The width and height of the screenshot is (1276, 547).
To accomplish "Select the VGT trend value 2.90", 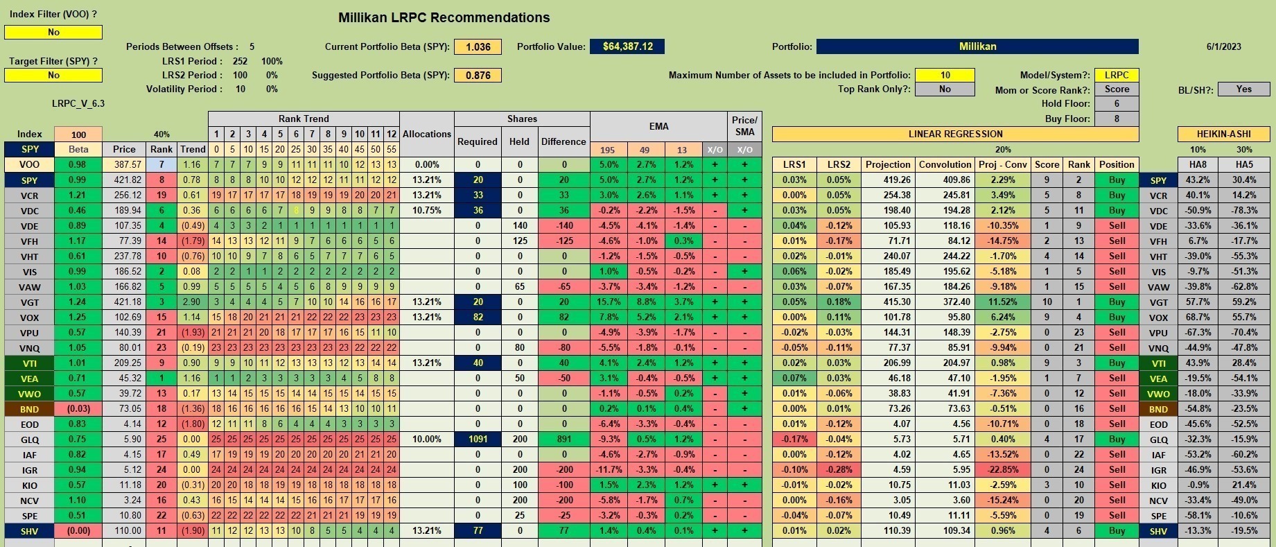I will coord(193,302).
